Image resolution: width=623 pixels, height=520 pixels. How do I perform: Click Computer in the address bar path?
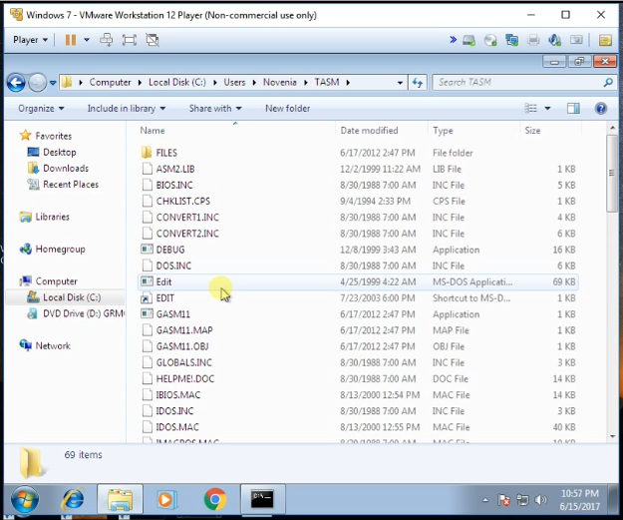point(110,83)
